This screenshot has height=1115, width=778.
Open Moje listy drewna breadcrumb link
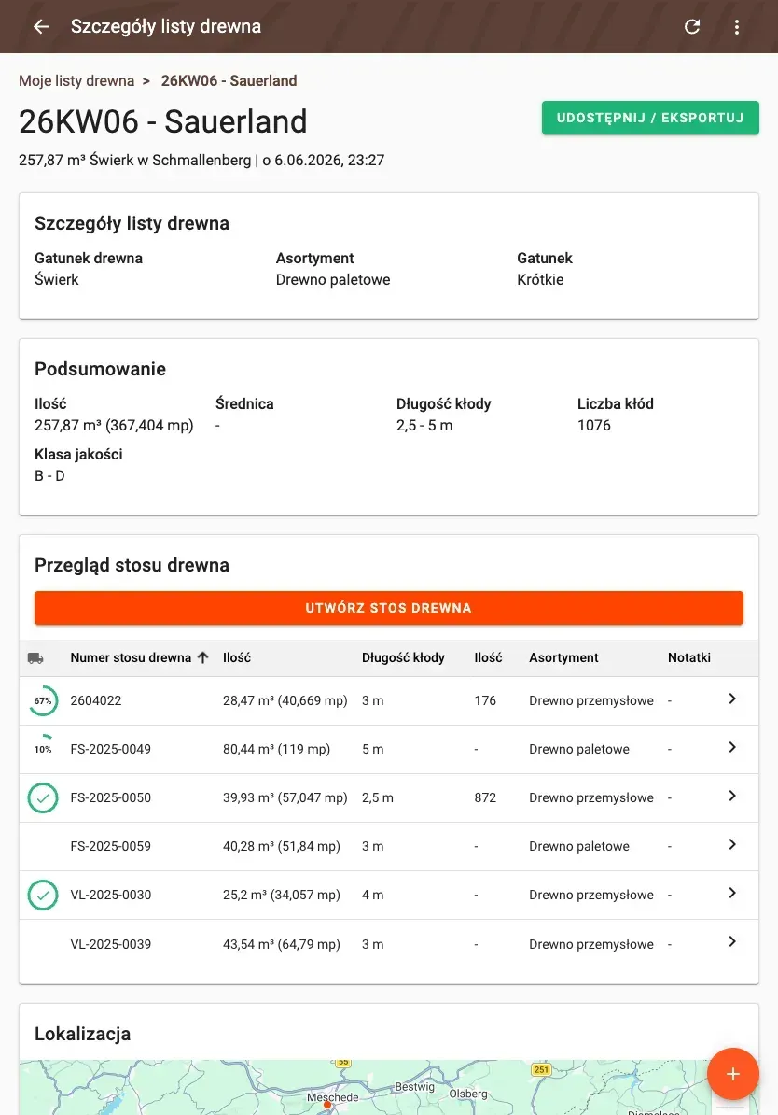76,81
